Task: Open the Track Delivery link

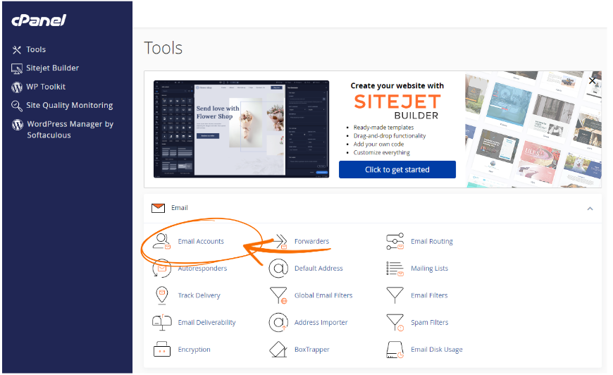Action: coord(199,295)
